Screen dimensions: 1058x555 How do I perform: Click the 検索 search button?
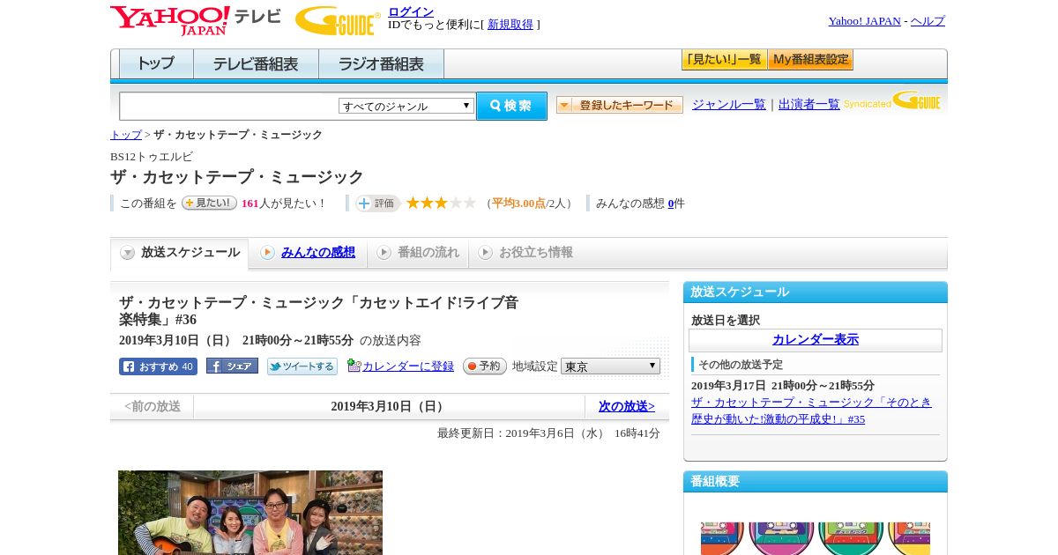pyautogui.click(x=511, y=106)
